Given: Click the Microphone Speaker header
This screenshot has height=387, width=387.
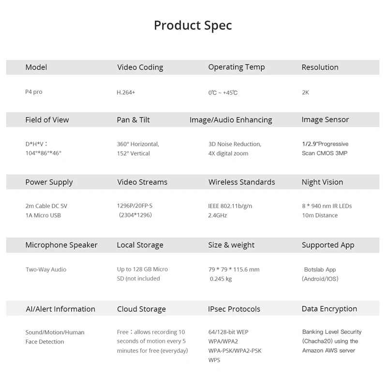Looking at the screenshot, I should [61, 245].
